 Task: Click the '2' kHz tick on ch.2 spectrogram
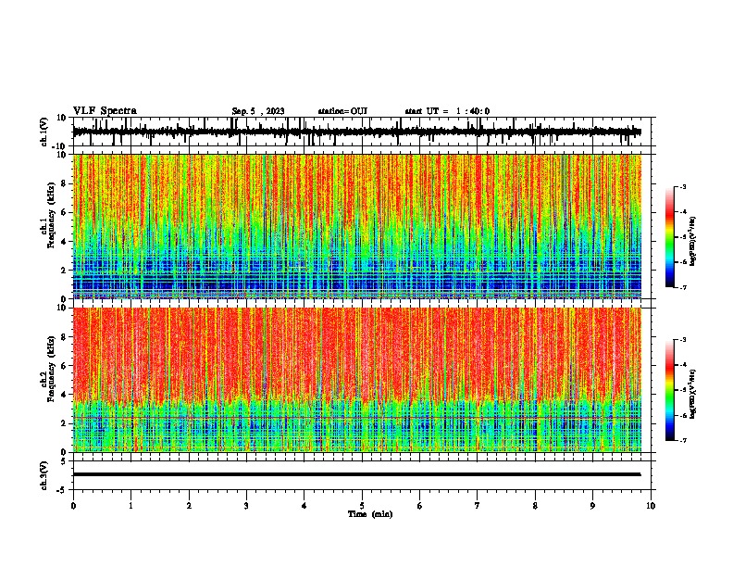(64, 423)
